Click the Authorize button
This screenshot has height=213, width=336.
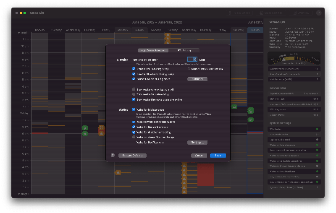pyautogui.click(x=197, y=79)
